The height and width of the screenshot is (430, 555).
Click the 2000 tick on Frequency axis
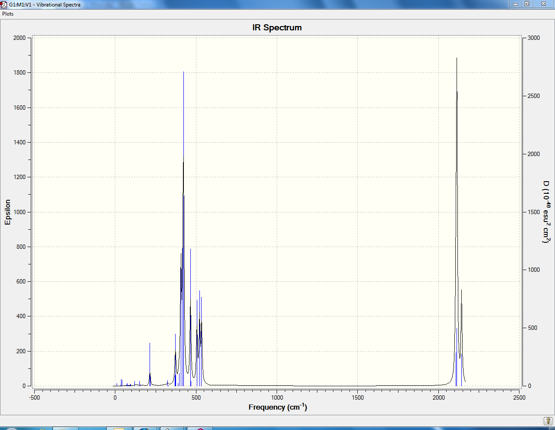tap(438, 397)
